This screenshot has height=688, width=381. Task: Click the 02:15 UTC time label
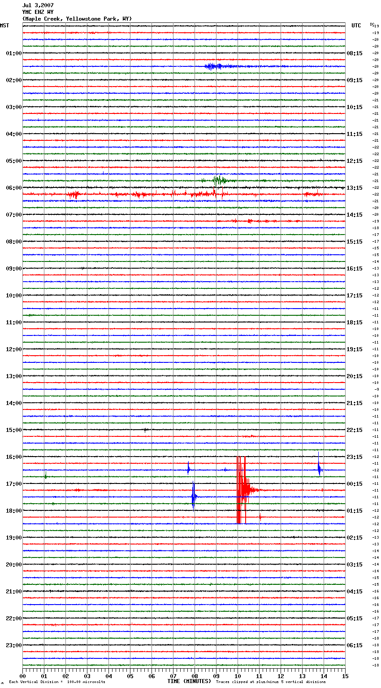355,538
